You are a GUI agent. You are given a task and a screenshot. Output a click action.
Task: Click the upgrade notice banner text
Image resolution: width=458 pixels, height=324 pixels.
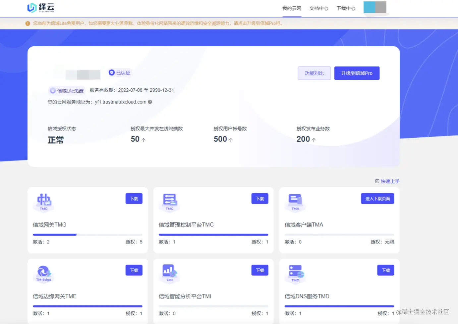tap(158, 23)
